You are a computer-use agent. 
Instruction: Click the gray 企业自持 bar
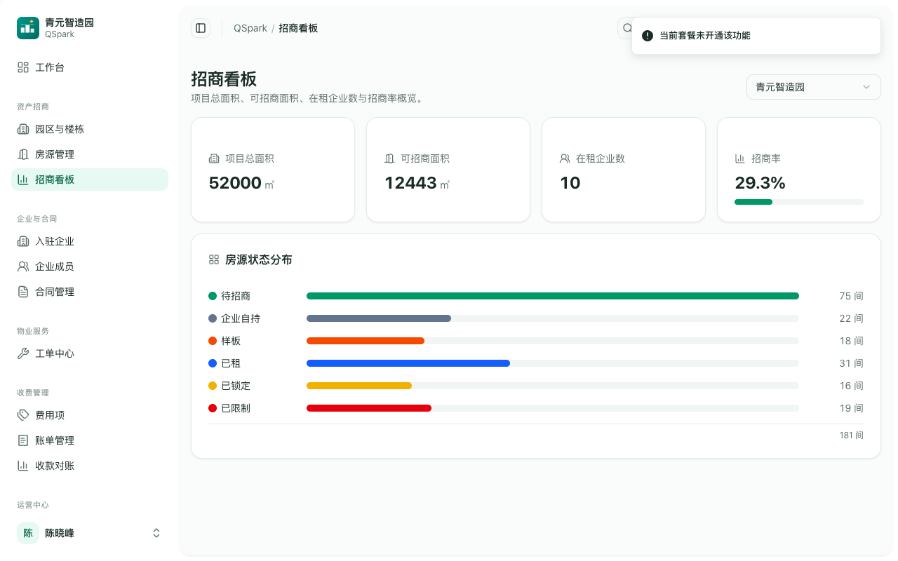click(379, 318)
